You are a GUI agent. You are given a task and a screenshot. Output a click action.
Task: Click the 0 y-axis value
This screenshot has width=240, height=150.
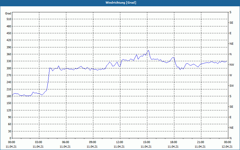point(10,138)
